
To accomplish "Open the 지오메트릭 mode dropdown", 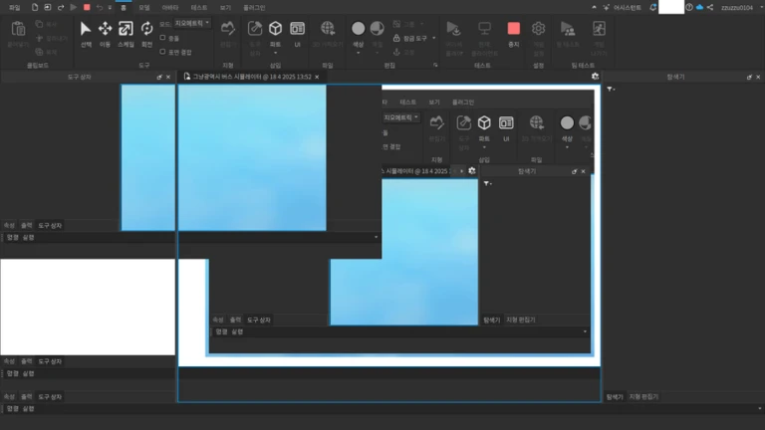I will click(192, 22).
